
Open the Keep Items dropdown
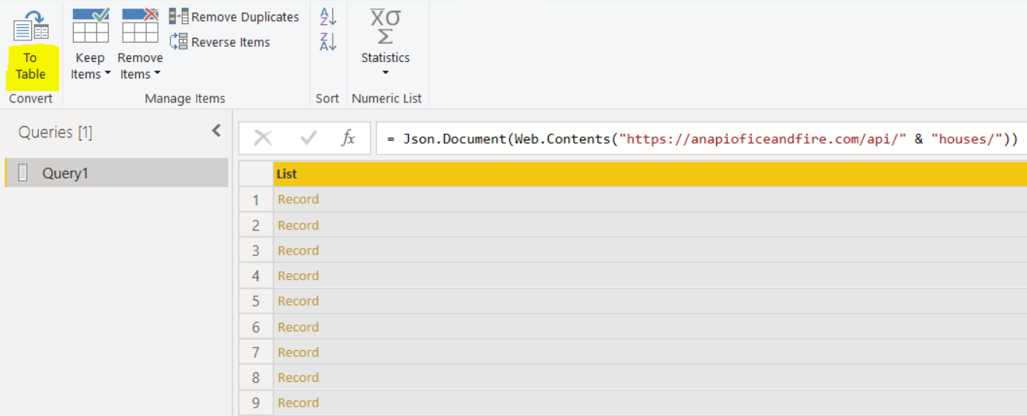coord(90,45)
